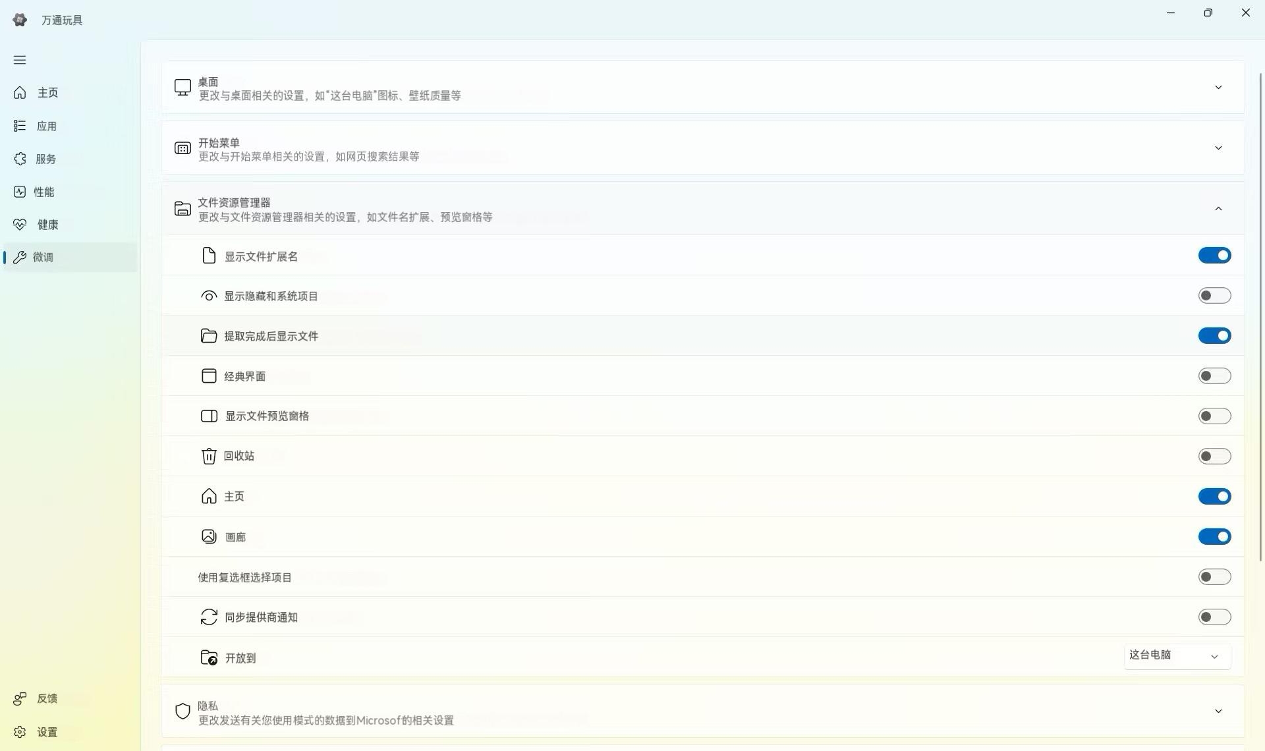Viewport: 1265px width, 751px height.
Task: Click the 万通玩具 app logo icon
Action: [20, 20]
